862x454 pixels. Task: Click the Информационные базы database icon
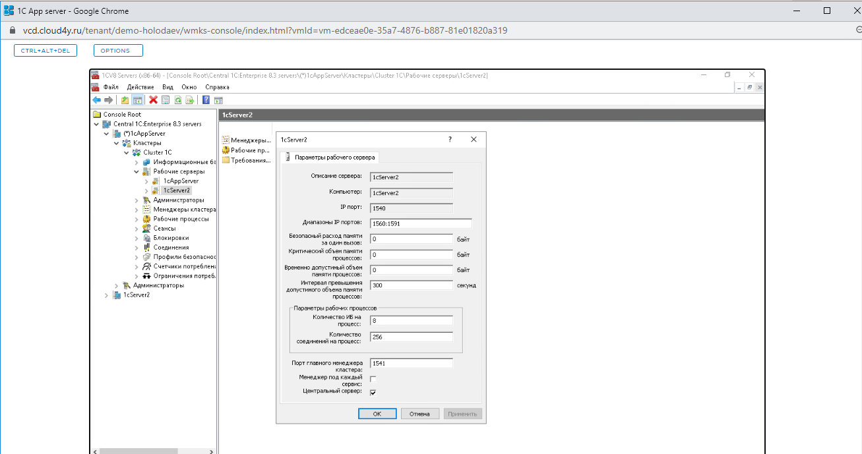pyautogui.click(x=146, y=162)
